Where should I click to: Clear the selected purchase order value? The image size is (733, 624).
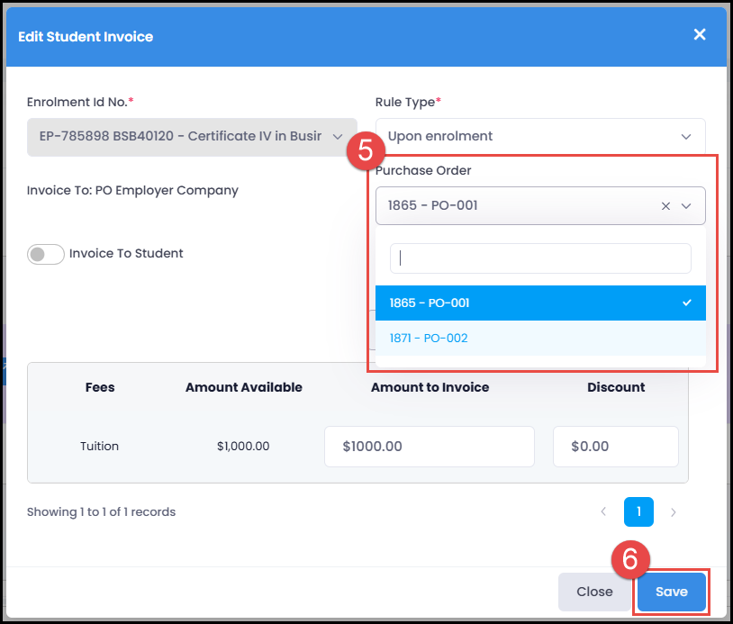665,206
